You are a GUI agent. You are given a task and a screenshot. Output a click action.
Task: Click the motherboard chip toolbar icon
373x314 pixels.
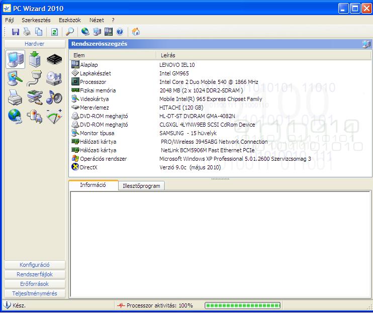point(109,32)
